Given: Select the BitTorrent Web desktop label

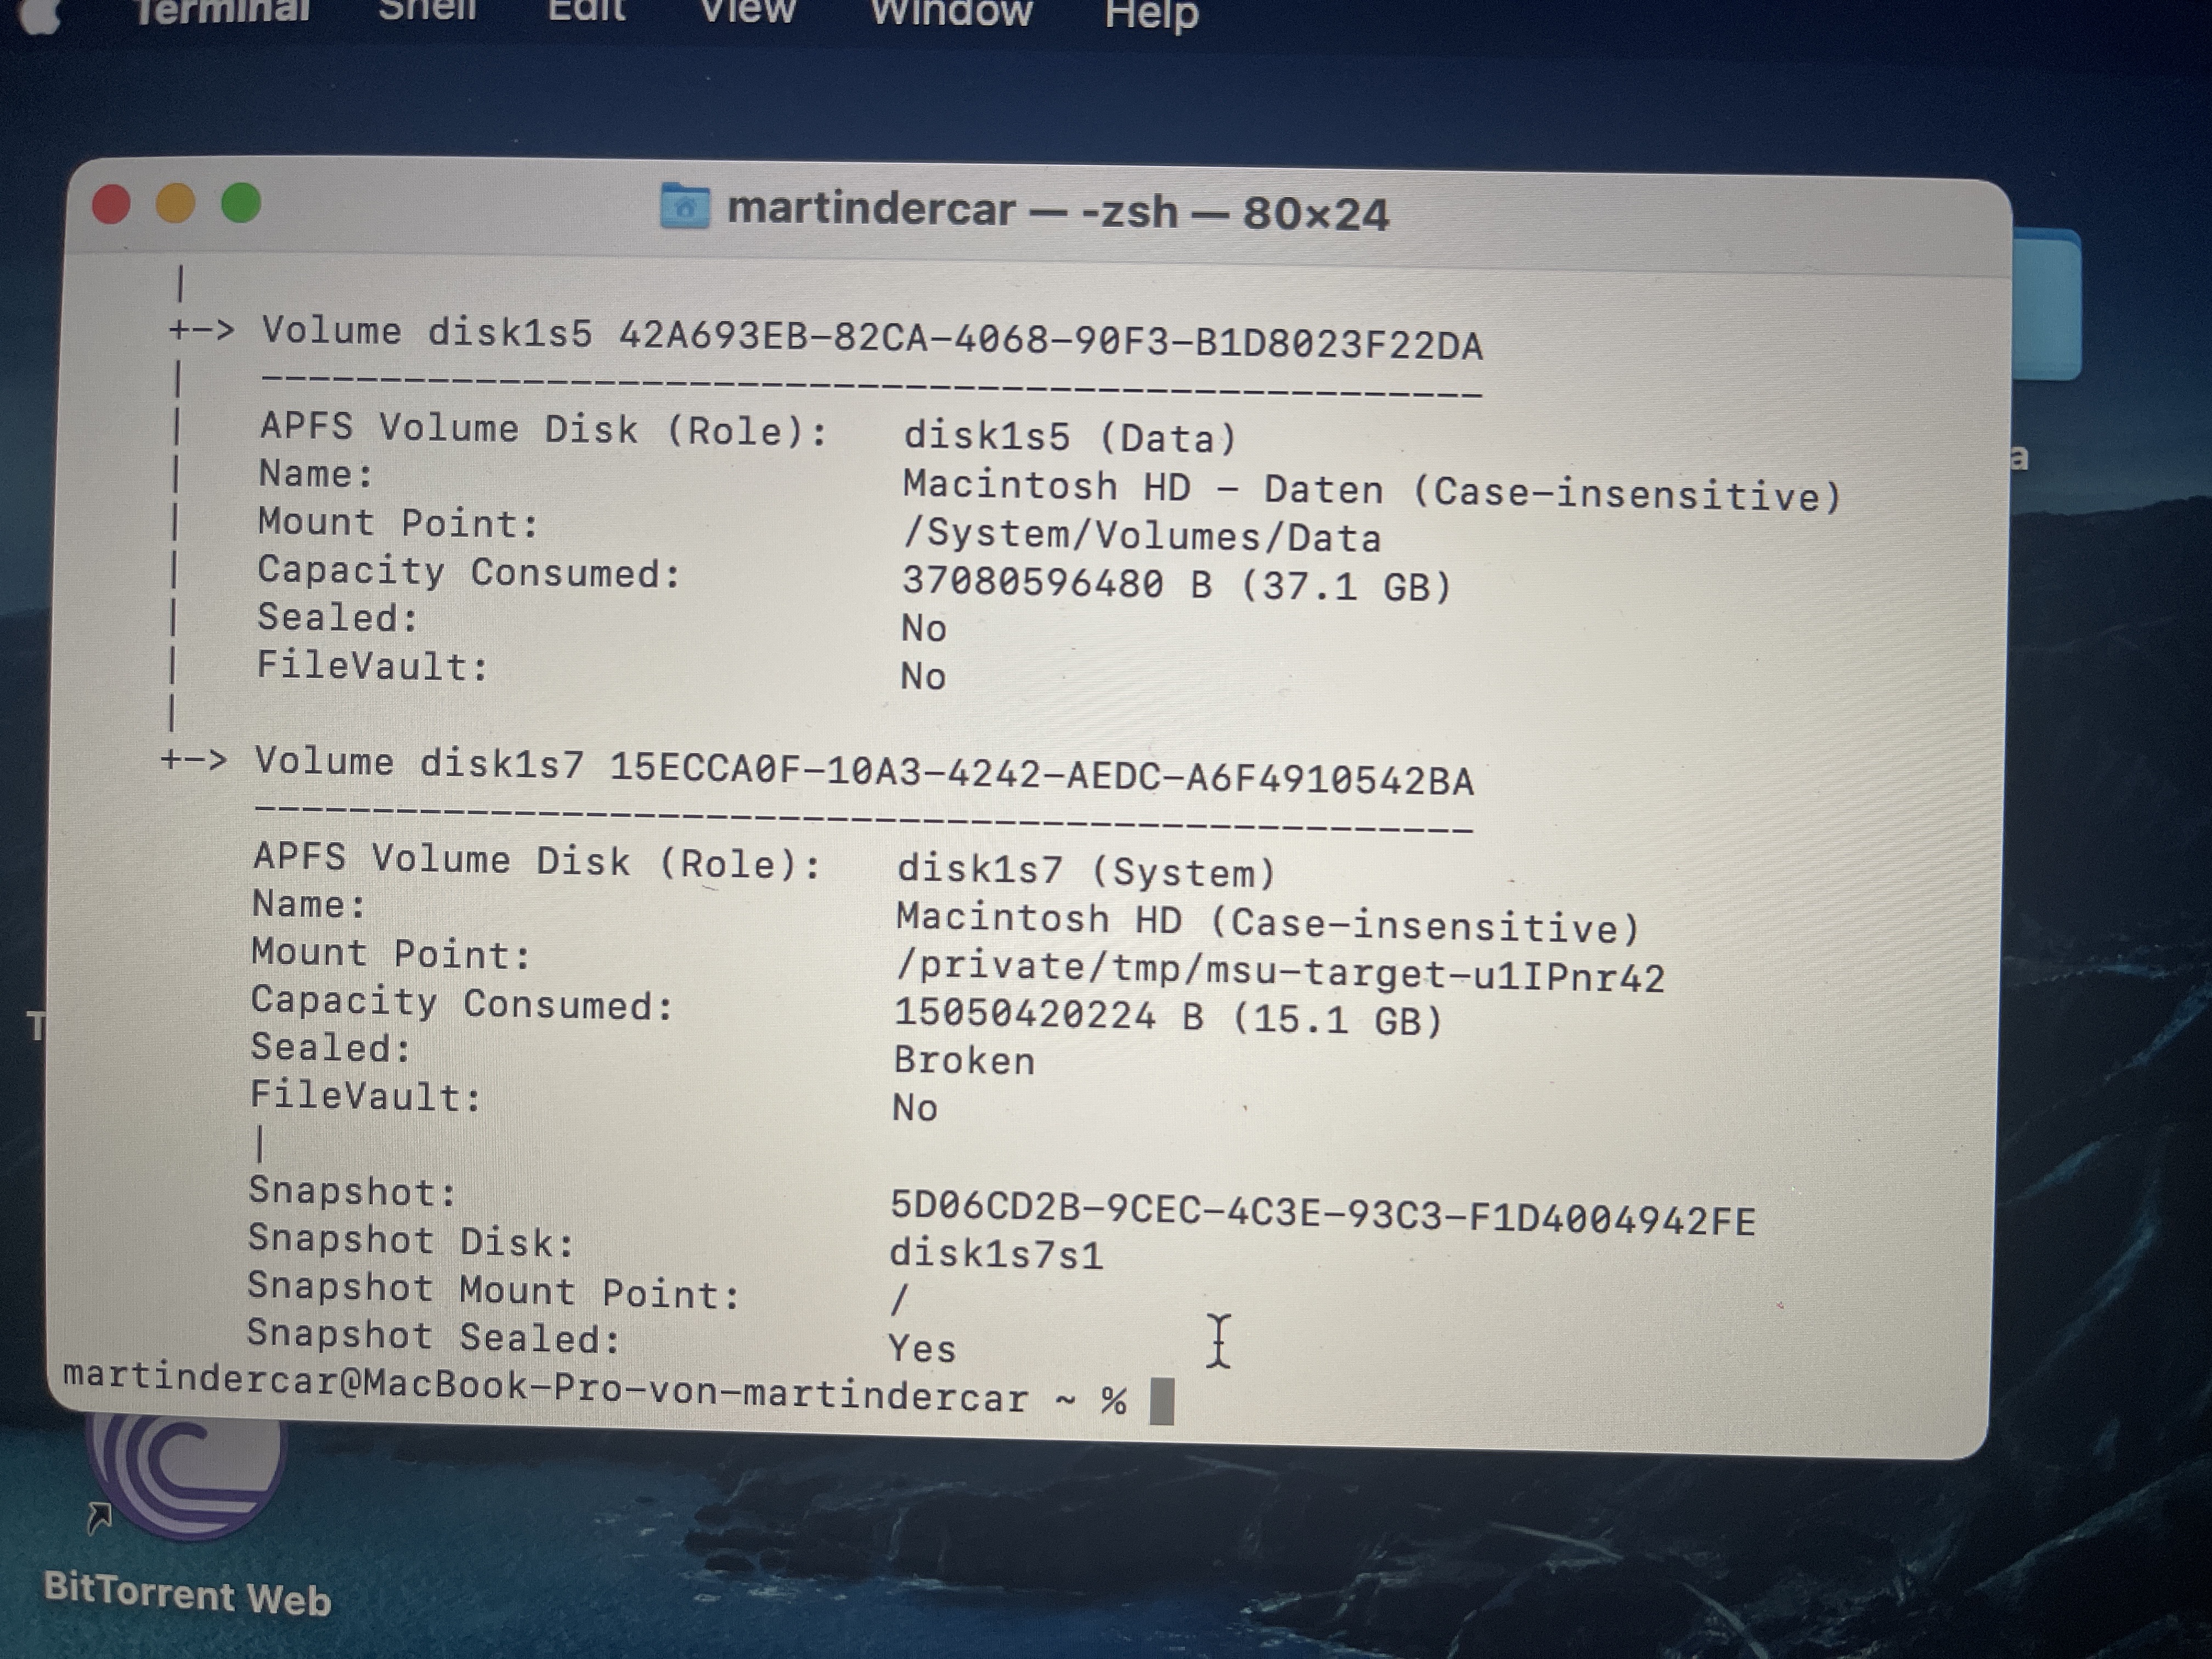Looking at the screenshot, I should click(187, 1594).
